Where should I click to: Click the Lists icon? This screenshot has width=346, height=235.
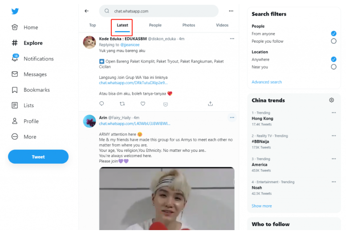[x=15, y=105]
